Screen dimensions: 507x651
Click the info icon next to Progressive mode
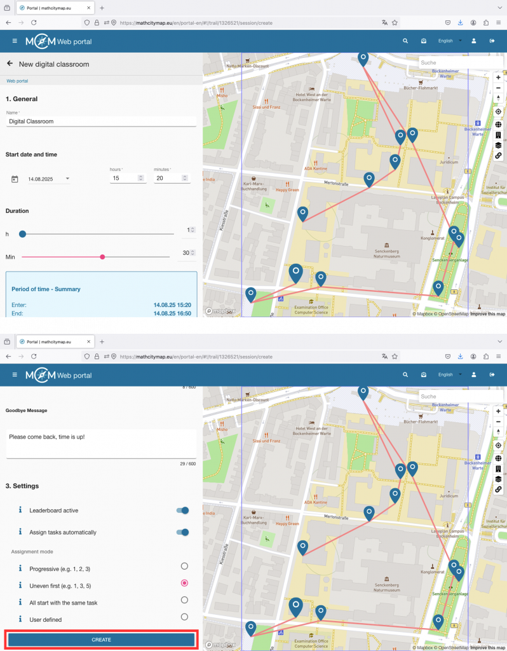click(x=20, y=568)
